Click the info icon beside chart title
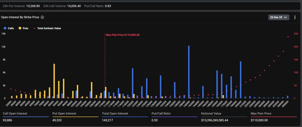Screen dimensions: 302x127 coord(42,17)
